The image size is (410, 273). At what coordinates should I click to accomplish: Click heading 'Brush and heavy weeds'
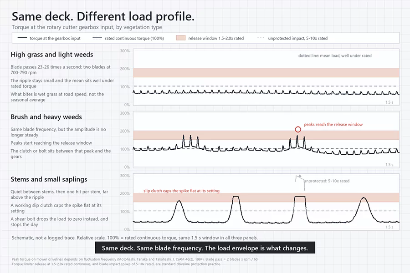click(46, 117)
